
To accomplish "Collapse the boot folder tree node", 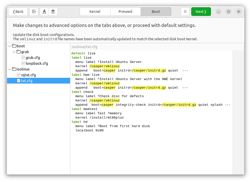I will click(10, 46).
